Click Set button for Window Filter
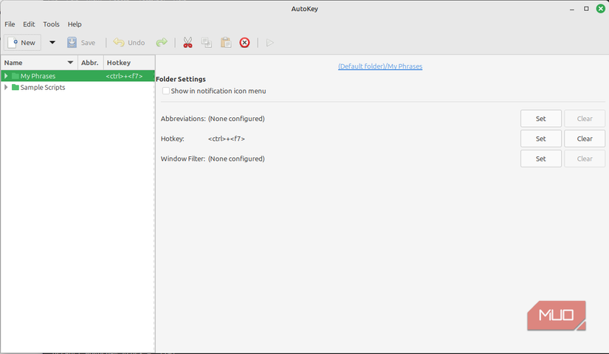609x354 pixels. pos(540,159)
